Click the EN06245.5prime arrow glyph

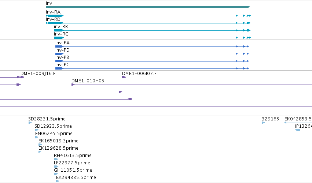pos(37,137)
